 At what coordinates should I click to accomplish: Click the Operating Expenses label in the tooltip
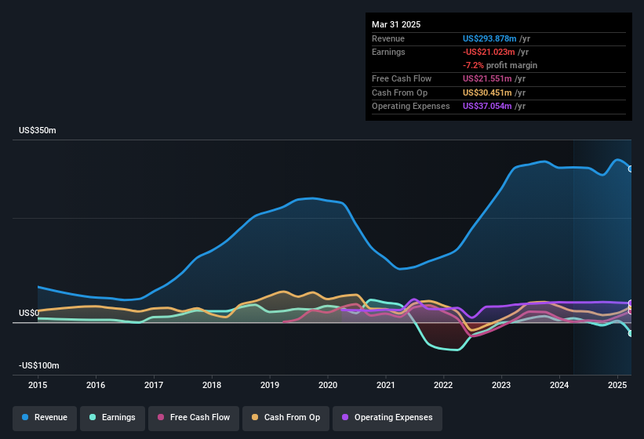tap(411, 107)
